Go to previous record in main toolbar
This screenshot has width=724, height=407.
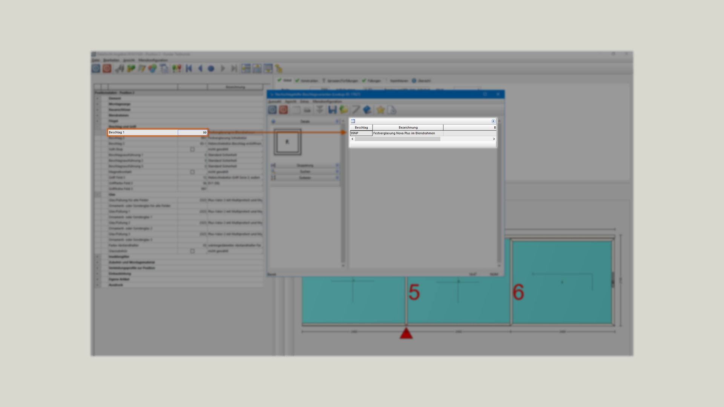click(x=200, y=69)
